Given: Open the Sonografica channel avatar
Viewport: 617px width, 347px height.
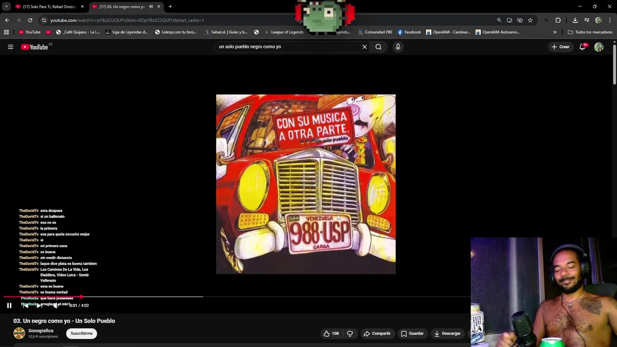Looking at the screenshot, I should 19,333.
